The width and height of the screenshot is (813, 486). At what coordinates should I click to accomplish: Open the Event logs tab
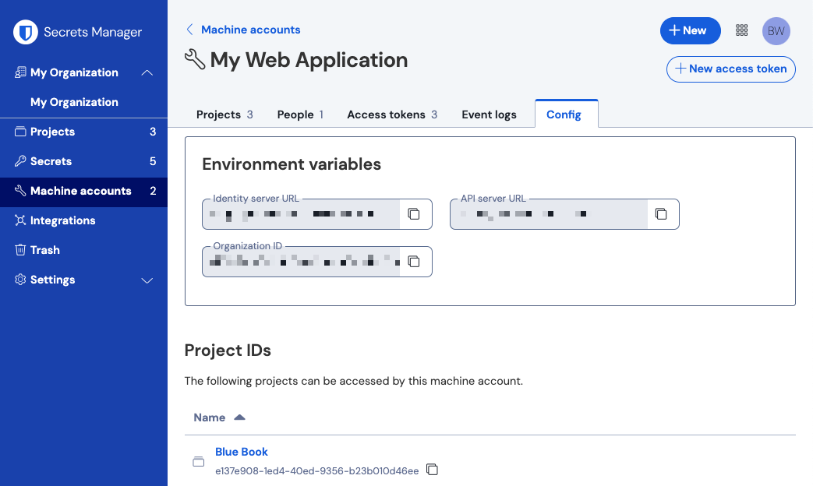coord(489,114)
